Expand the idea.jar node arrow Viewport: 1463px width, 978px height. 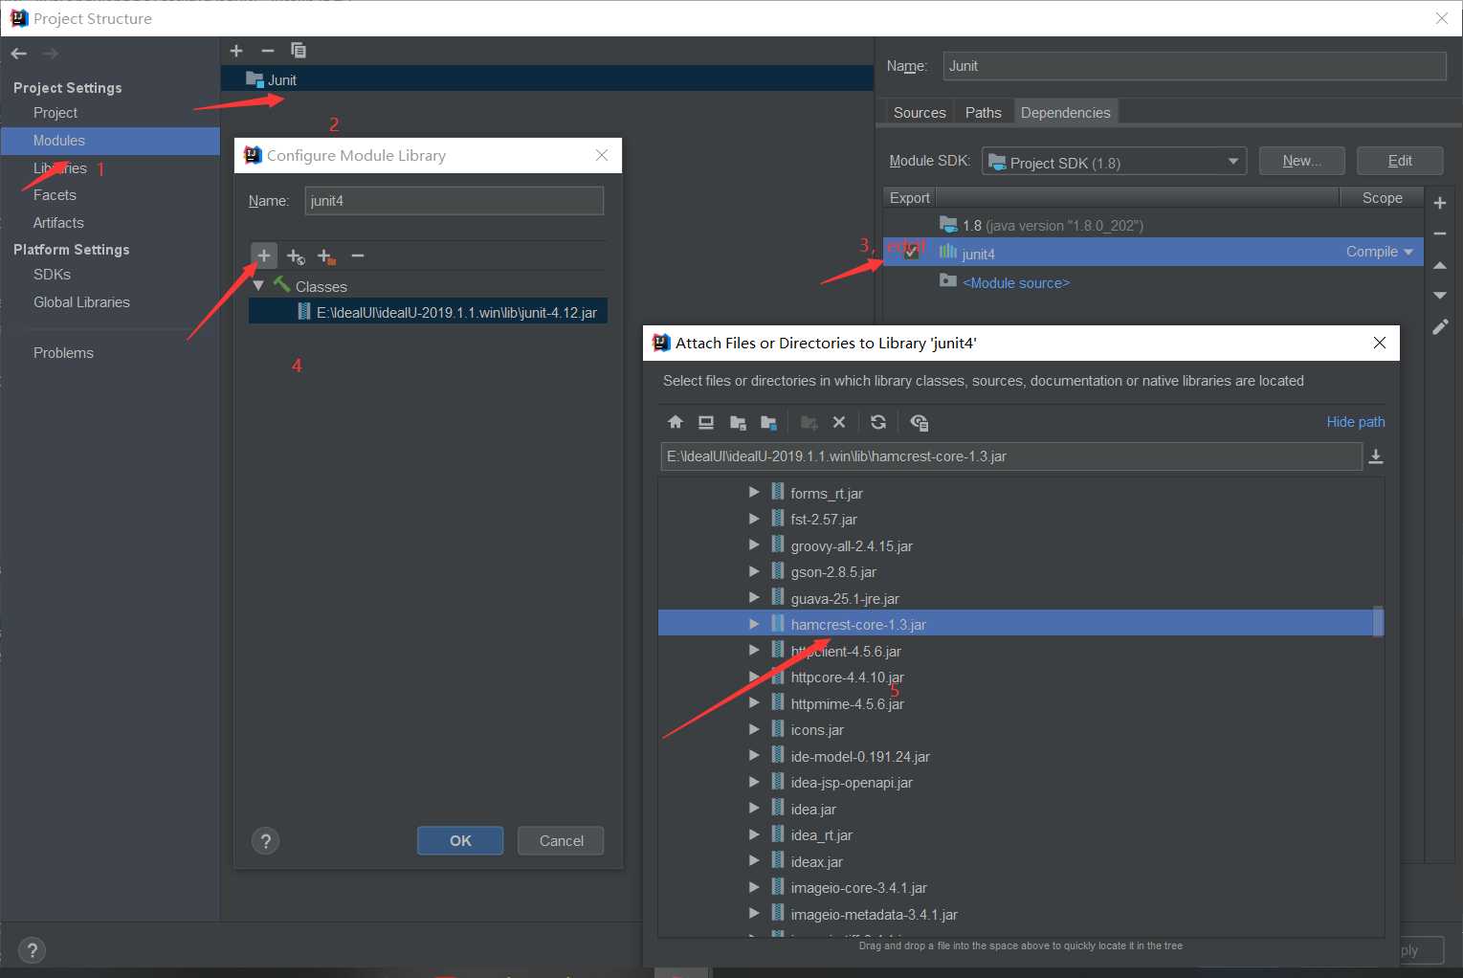tap(754, 809)
